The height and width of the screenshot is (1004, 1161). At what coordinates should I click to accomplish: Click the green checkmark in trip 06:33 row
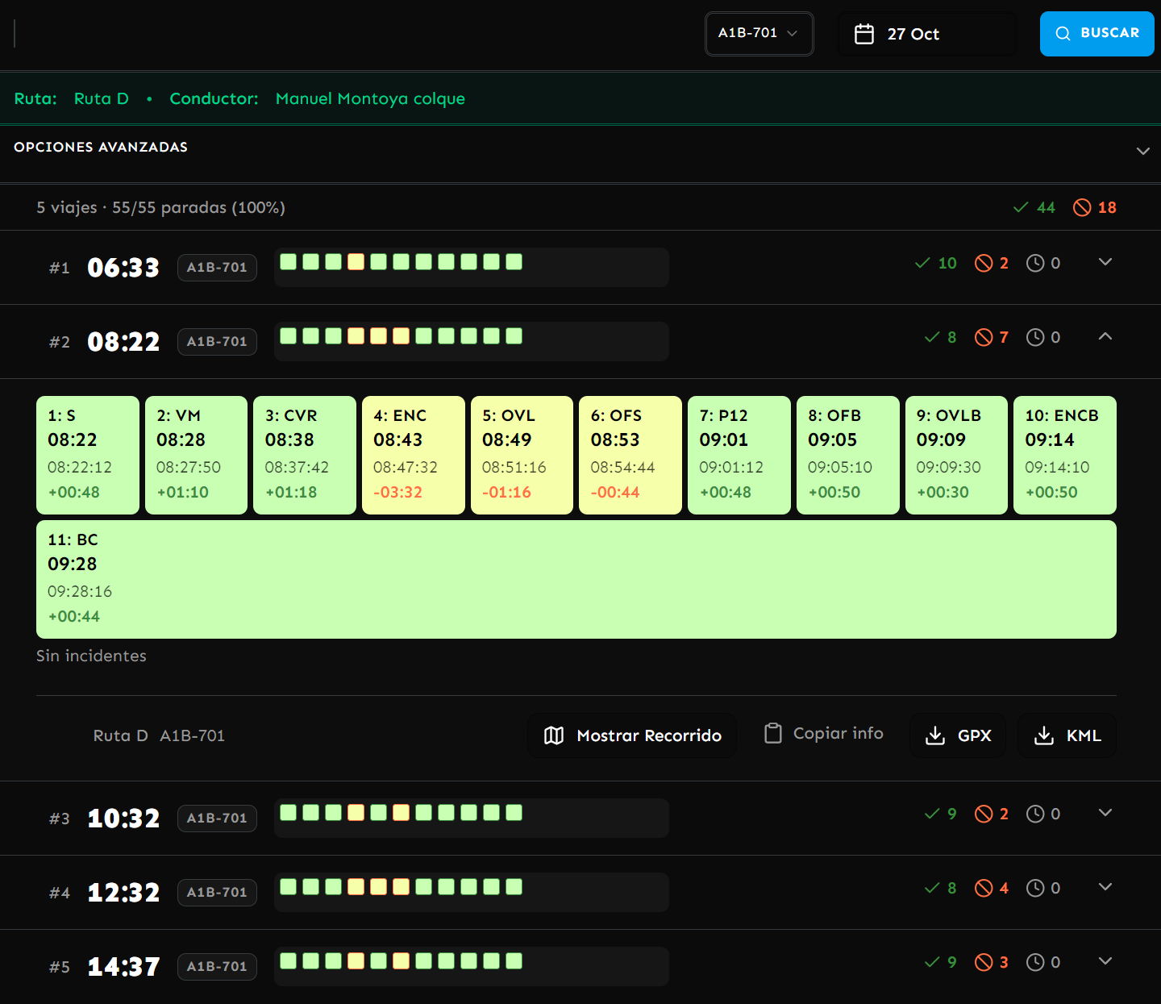coord(922,263)
